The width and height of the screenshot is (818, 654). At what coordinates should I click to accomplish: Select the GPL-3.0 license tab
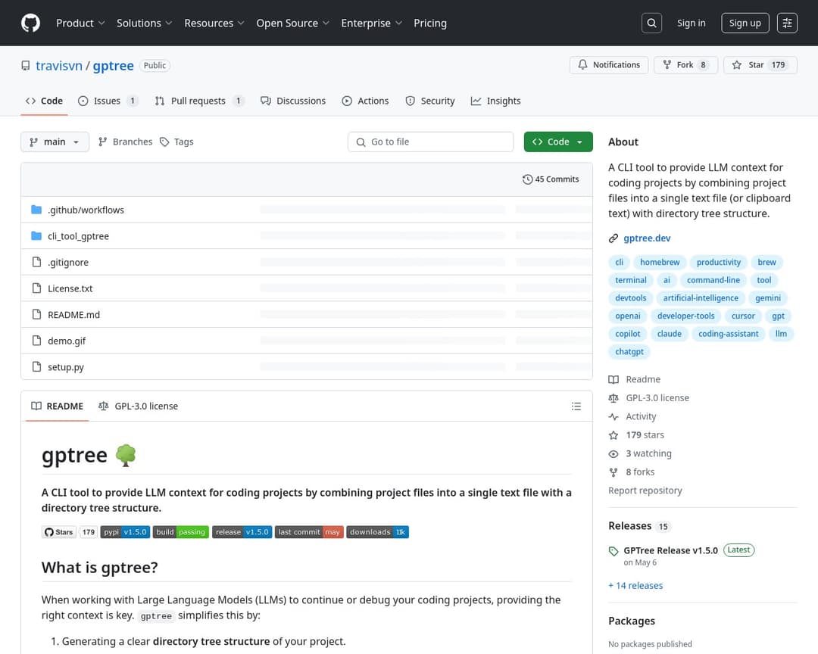[x=139, y=406]
